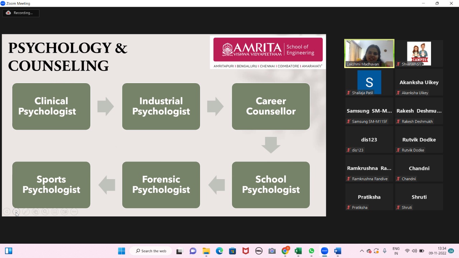This screenshot has width=459, height=258.
Task: Toggle subtitles icon in slideshow controls
Action: click(55, 212)
